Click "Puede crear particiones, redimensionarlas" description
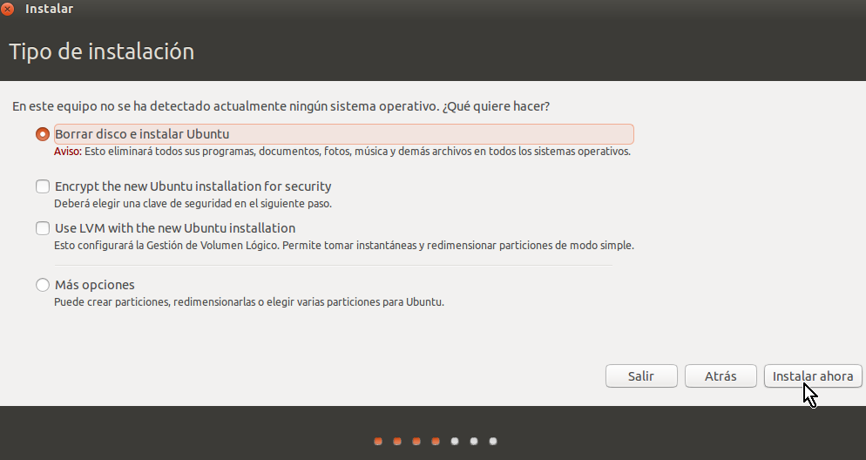 point(249,302)
